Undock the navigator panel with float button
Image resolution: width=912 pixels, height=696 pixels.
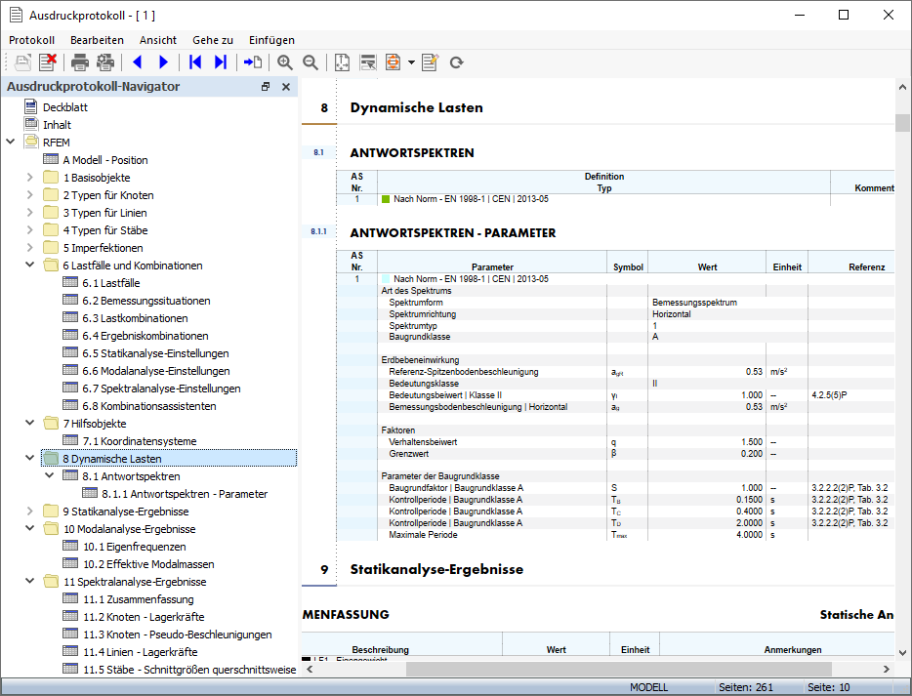click(266, 87)
